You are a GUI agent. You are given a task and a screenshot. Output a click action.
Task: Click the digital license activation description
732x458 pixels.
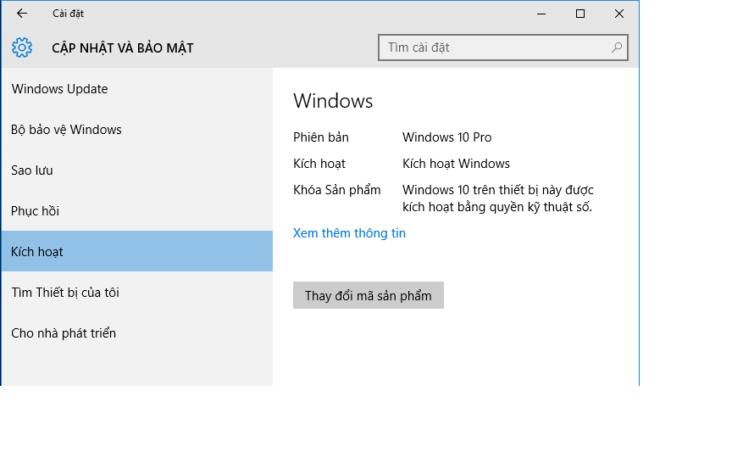pyautogui.click(x=497, y=198)
